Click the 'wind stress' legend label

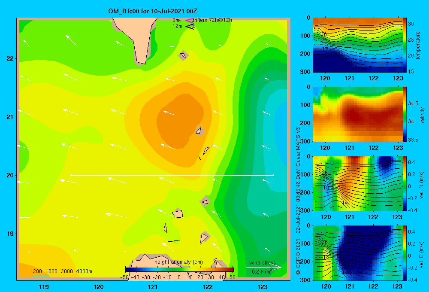[x=262, y=262]
